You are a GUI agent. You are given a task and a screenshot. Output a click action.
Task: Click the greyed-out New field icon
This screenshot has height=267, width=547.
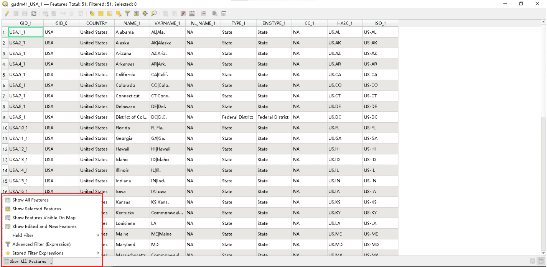(x=165, y=13)
